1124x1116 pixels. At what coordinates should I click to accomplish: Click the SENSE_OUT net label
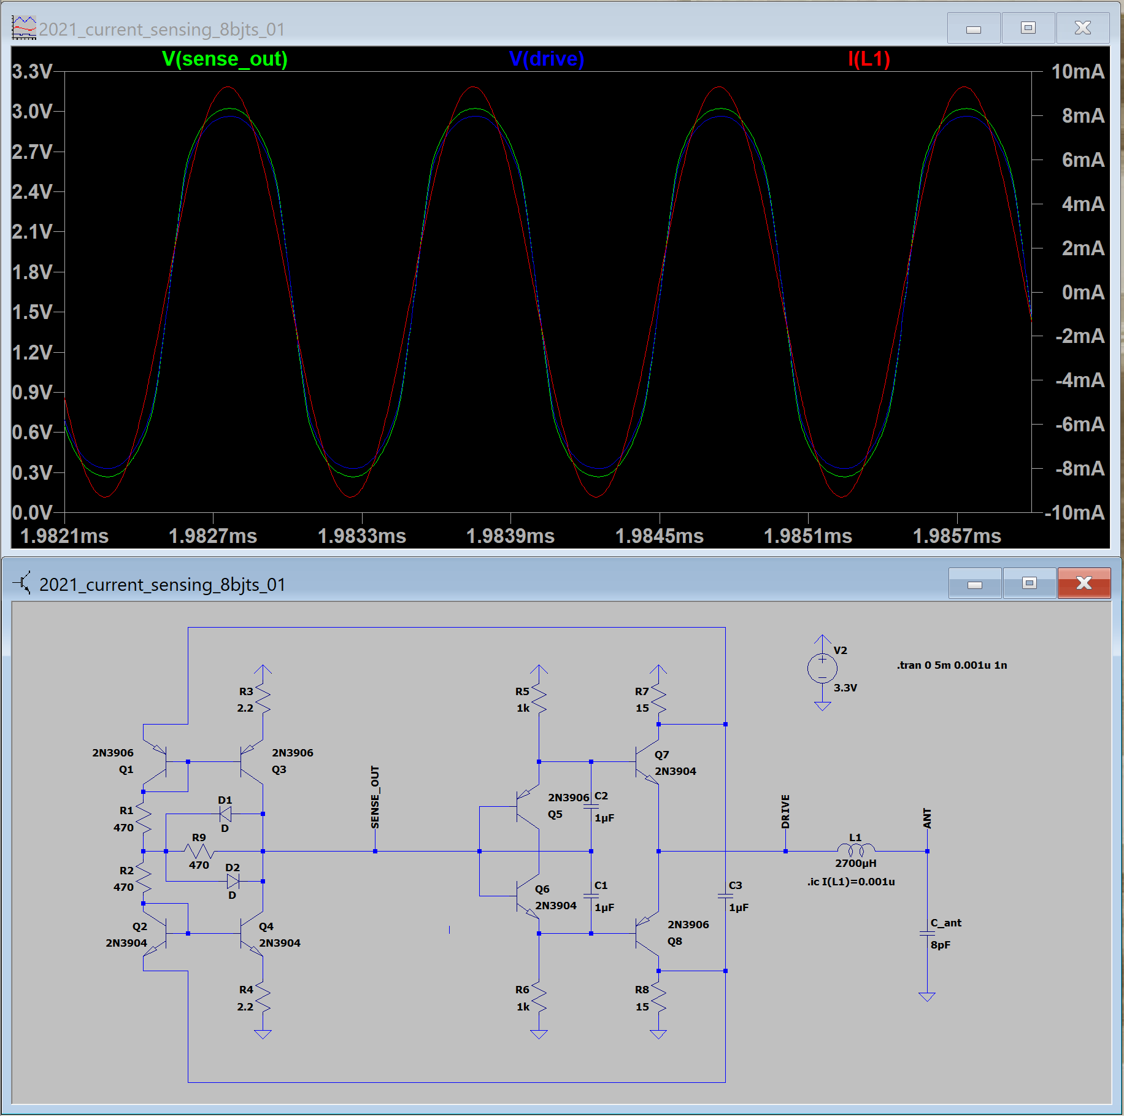375,797
